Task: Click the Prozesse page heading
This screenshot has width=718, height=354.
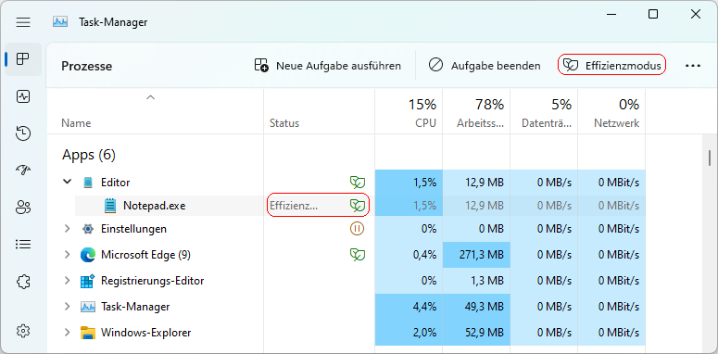Action: (x=86, y=66)
